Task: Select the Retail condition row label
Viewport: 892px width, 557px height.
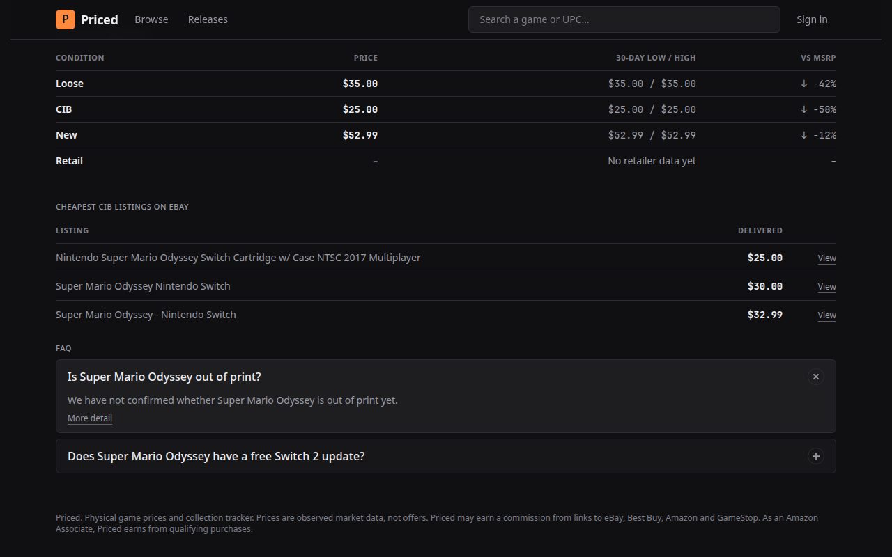Action: (x=69, y=161)
